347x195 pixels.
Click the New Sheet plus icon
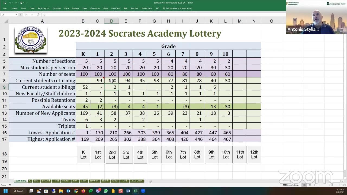pyautogui.click(x=150, y=181)
